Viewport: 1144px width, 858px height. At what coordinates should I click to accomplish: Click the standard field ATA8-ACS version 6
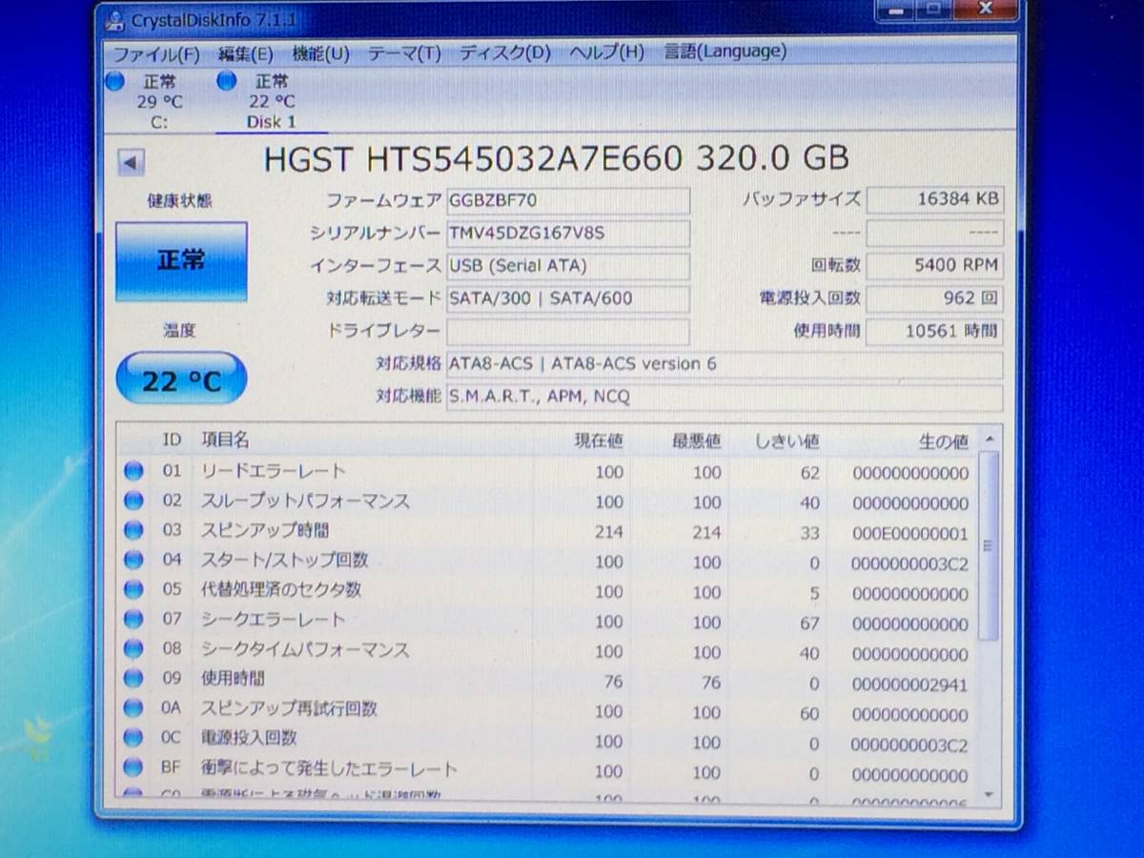point(725,364)
